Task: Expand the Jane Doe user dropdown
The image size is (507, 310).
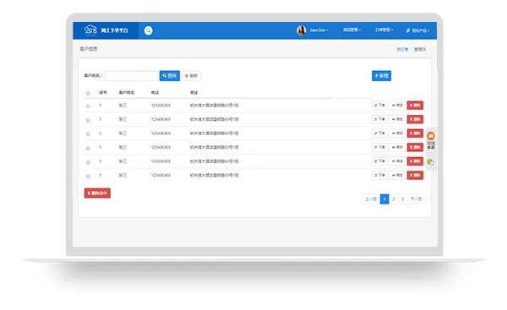Action: 319,30
